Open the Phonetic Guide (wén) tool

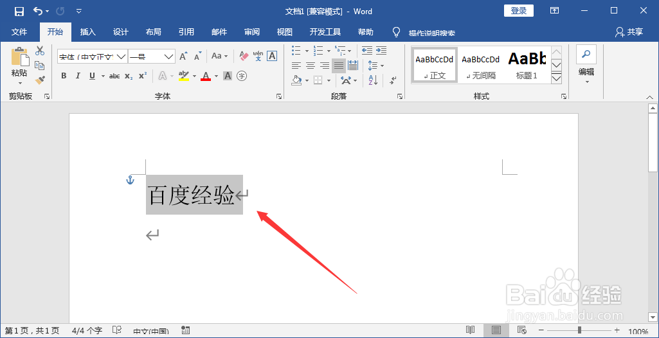pos(258,56)
